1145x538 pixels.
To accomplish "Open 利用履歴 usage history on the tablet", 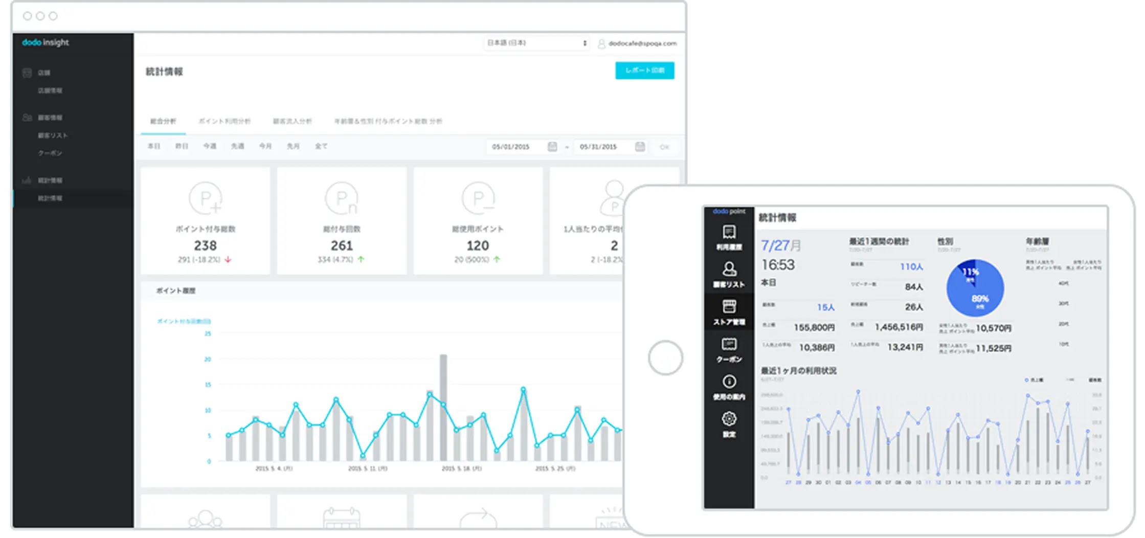I will [729, 238].
